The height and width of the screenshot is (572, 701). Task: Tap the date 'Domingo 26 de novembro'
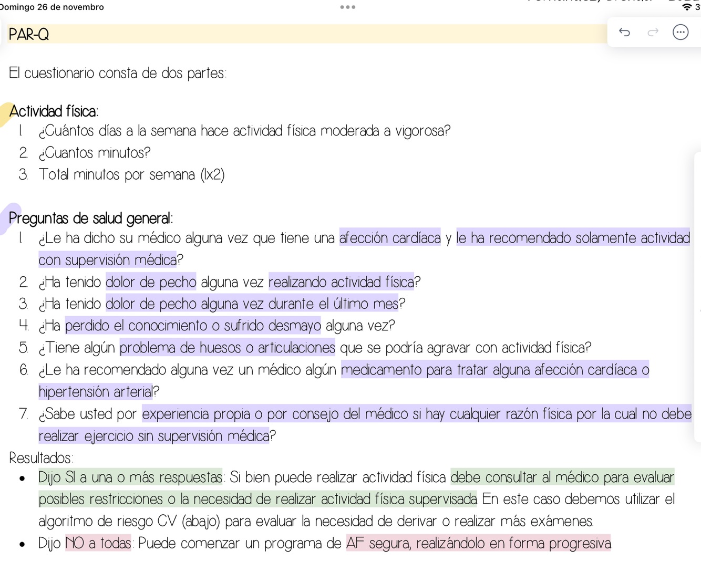[x=52, y=7]
